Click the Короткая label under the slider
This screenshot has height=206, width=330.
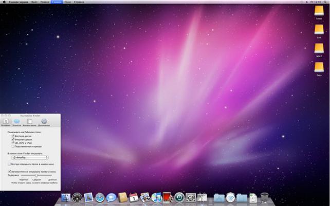pos(24,180)
